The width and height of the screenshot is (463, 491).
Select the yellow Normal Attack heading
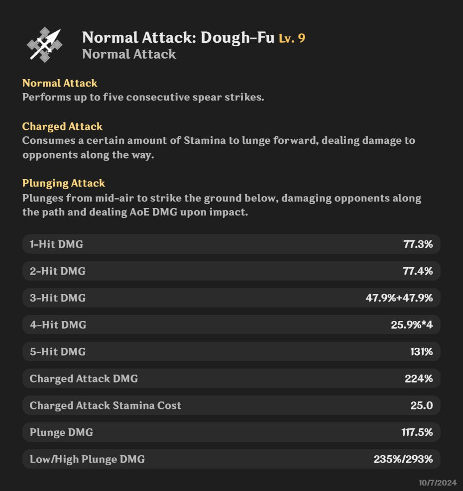[x=60, y=83]
